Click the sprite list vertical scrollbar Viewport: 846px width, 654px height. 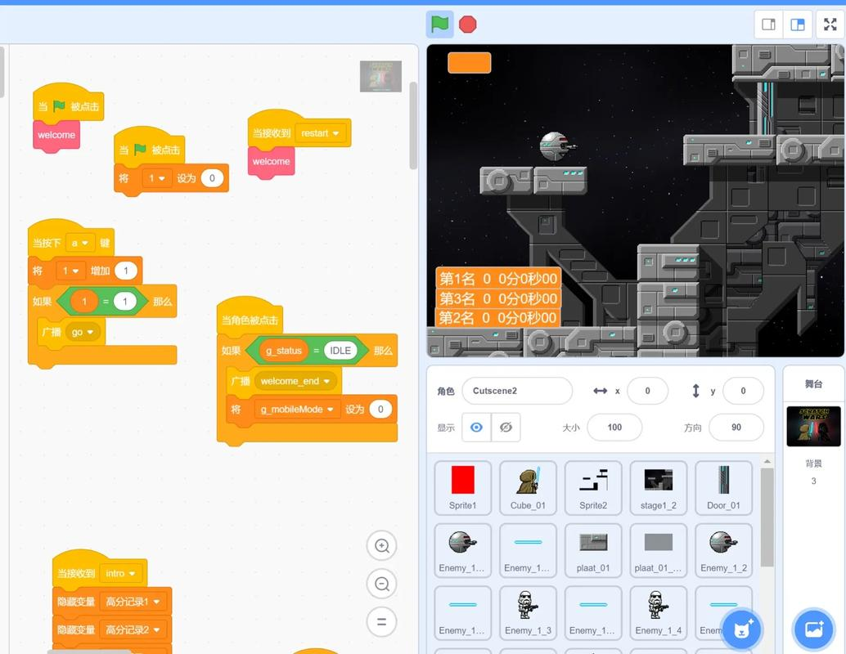pos(767,517)
